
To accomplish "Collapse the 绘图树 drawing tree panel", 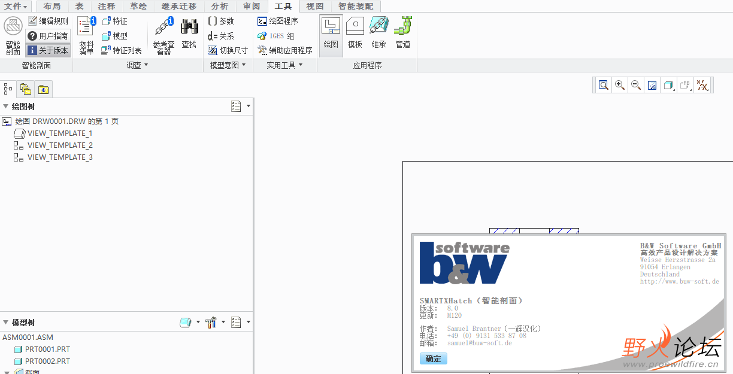I will [6, 107].
